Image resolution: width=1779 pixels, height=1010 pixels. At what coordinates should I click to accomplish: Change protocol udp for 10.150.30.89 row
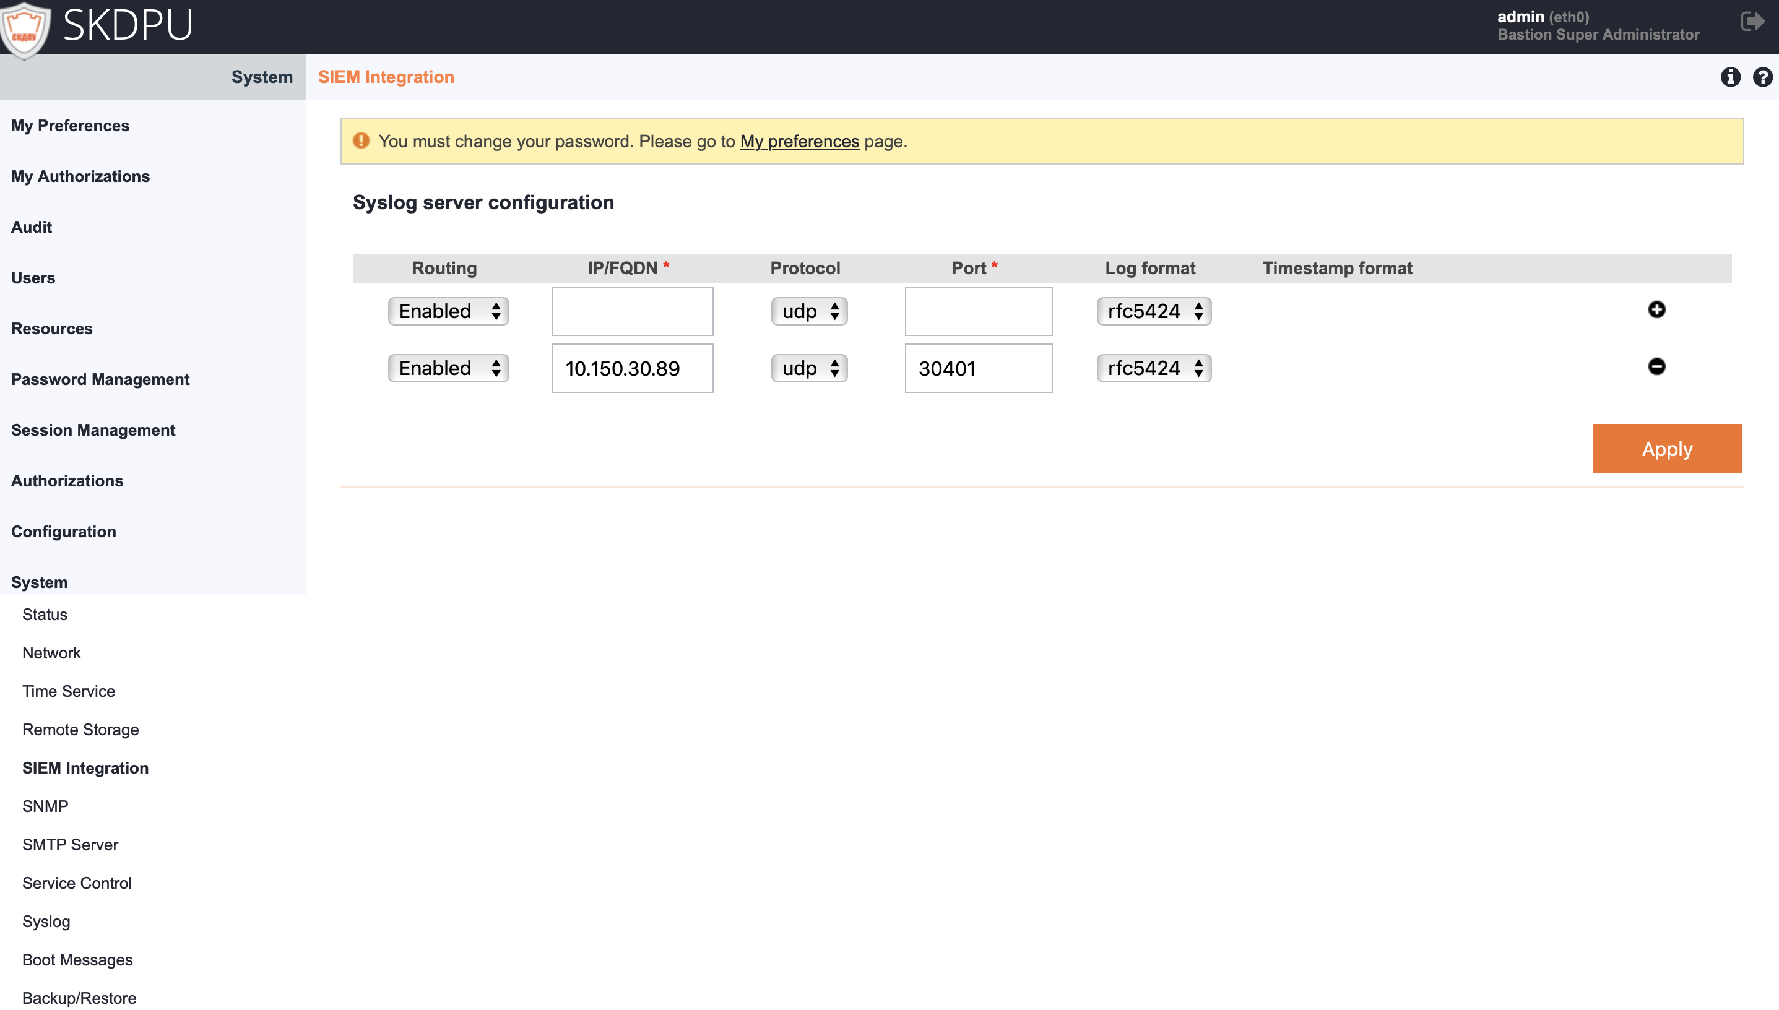point(809,368)
